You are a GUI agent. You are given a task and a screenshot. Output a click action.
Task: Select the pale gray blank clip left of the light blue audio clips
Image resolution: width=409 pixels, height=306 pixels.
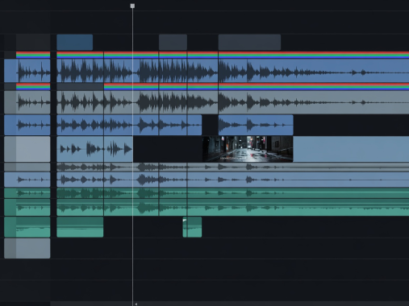[x=27, y=149]
